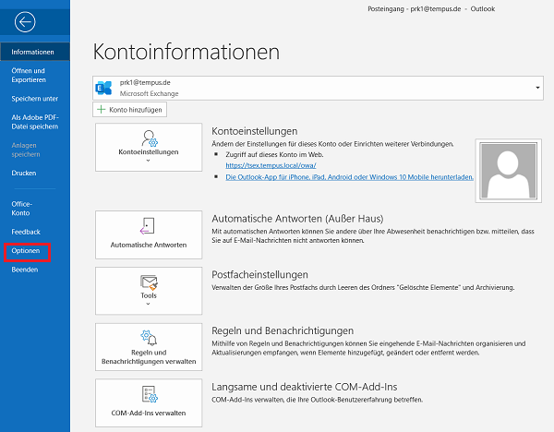This screenshot has height=432, width=554.
Task: Click the Automatische Antworten door icon
Action: pos(148,226)
